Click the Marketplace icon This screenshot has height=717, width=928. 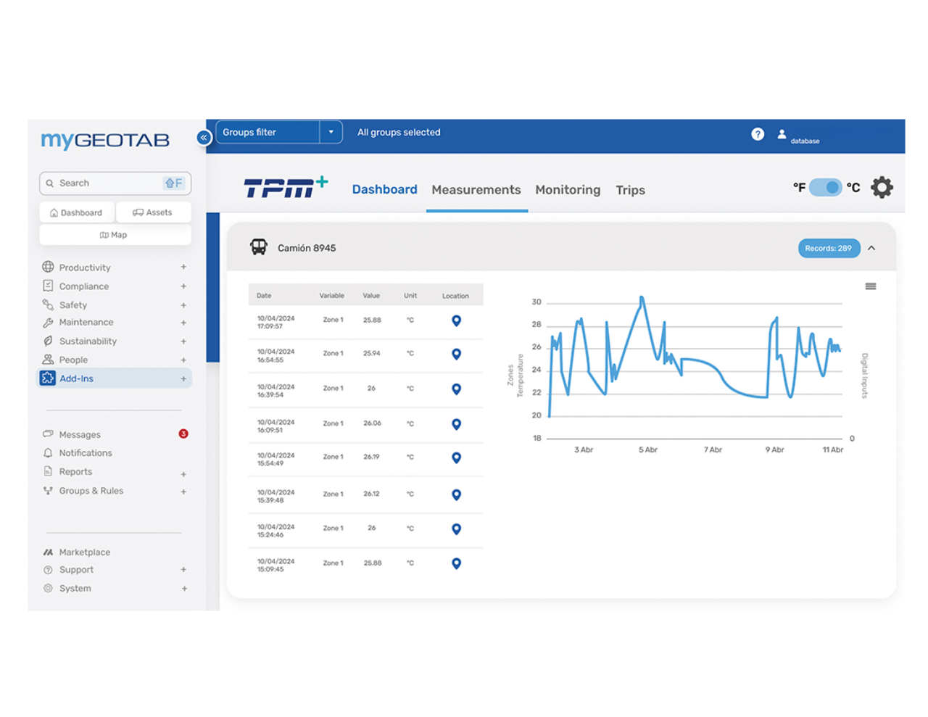tap(48, 552)
